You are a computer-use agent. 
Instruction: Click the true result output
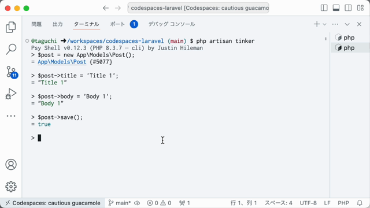(x=44, y=124)
